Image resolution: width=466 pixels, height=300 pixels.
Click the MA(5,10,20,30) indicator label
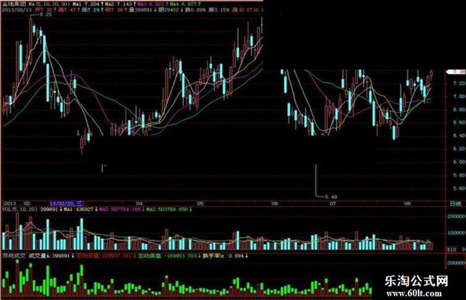[x=49, y=4]
